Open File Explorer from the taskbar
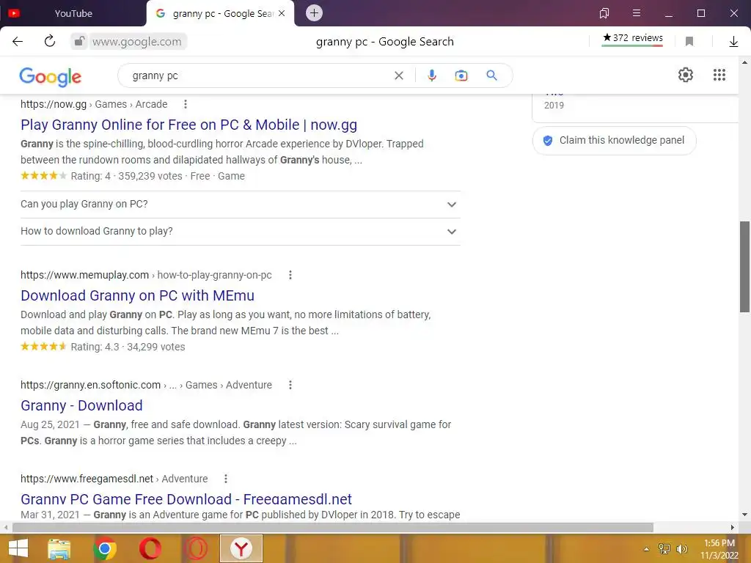Image resolution: width=751 pixels, height=563 pixels. click(59, 548)
